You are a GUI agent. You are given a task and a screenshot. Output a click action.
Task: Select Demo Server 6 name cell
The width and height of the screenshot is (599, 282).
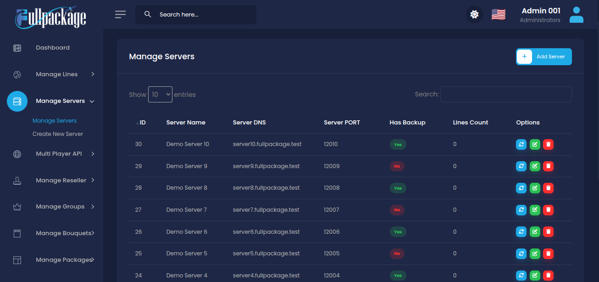point(187,232)
